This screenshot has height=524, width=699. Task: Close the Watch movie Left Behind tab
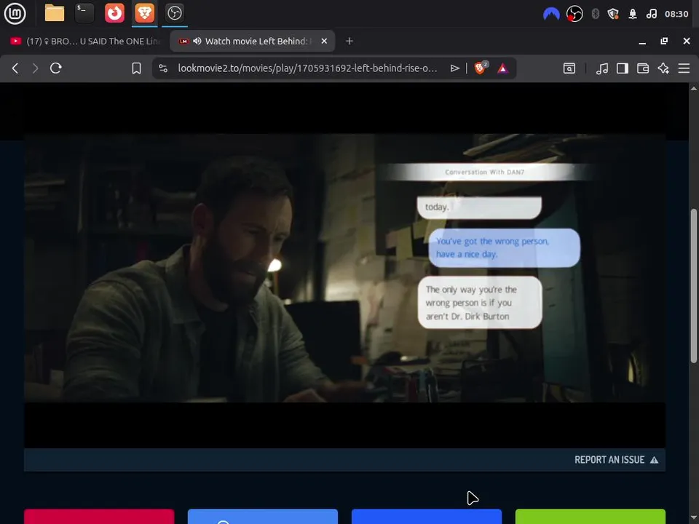(x=324, y=41)
